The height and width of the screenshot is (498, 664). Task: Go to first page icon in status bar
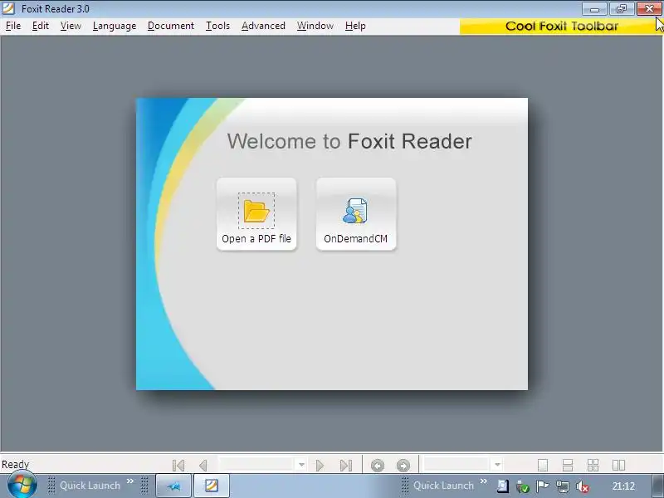[178, 466]
